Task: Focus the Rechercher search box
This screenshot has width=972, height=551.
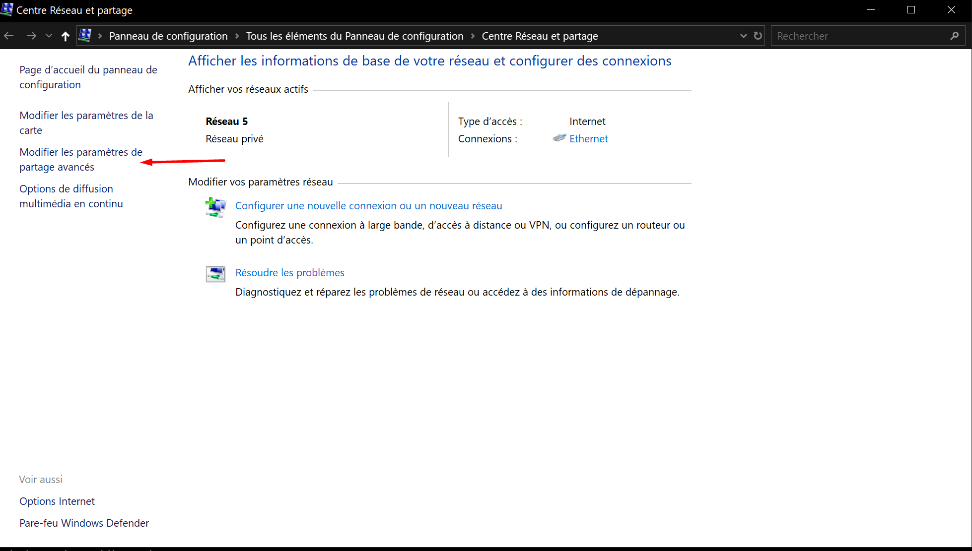Action: (868, 36)
